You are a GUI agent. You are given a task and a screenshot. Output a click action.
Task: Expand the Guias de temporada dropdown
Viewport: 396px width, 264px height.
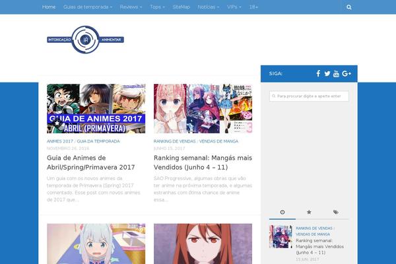click(x=88, y=7)
